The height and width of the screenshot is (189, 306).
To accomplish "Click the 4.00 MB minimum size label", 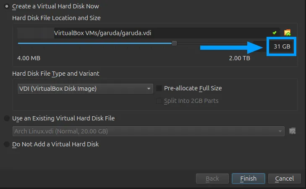I will coord(29,58).
